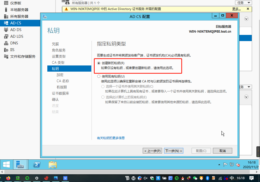
Task: Go to the 有效期 wizard step
Action: (x=62, y=87)
